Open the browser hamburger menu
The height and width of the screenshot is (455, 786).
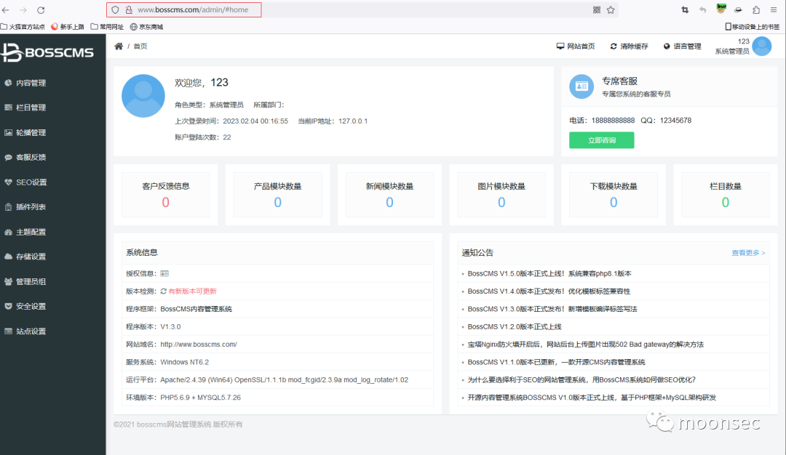pyautogui.click(x=774, y=10)
